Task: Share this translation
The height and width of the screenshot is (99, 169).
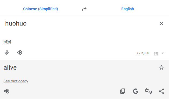Action: (161, 91)
